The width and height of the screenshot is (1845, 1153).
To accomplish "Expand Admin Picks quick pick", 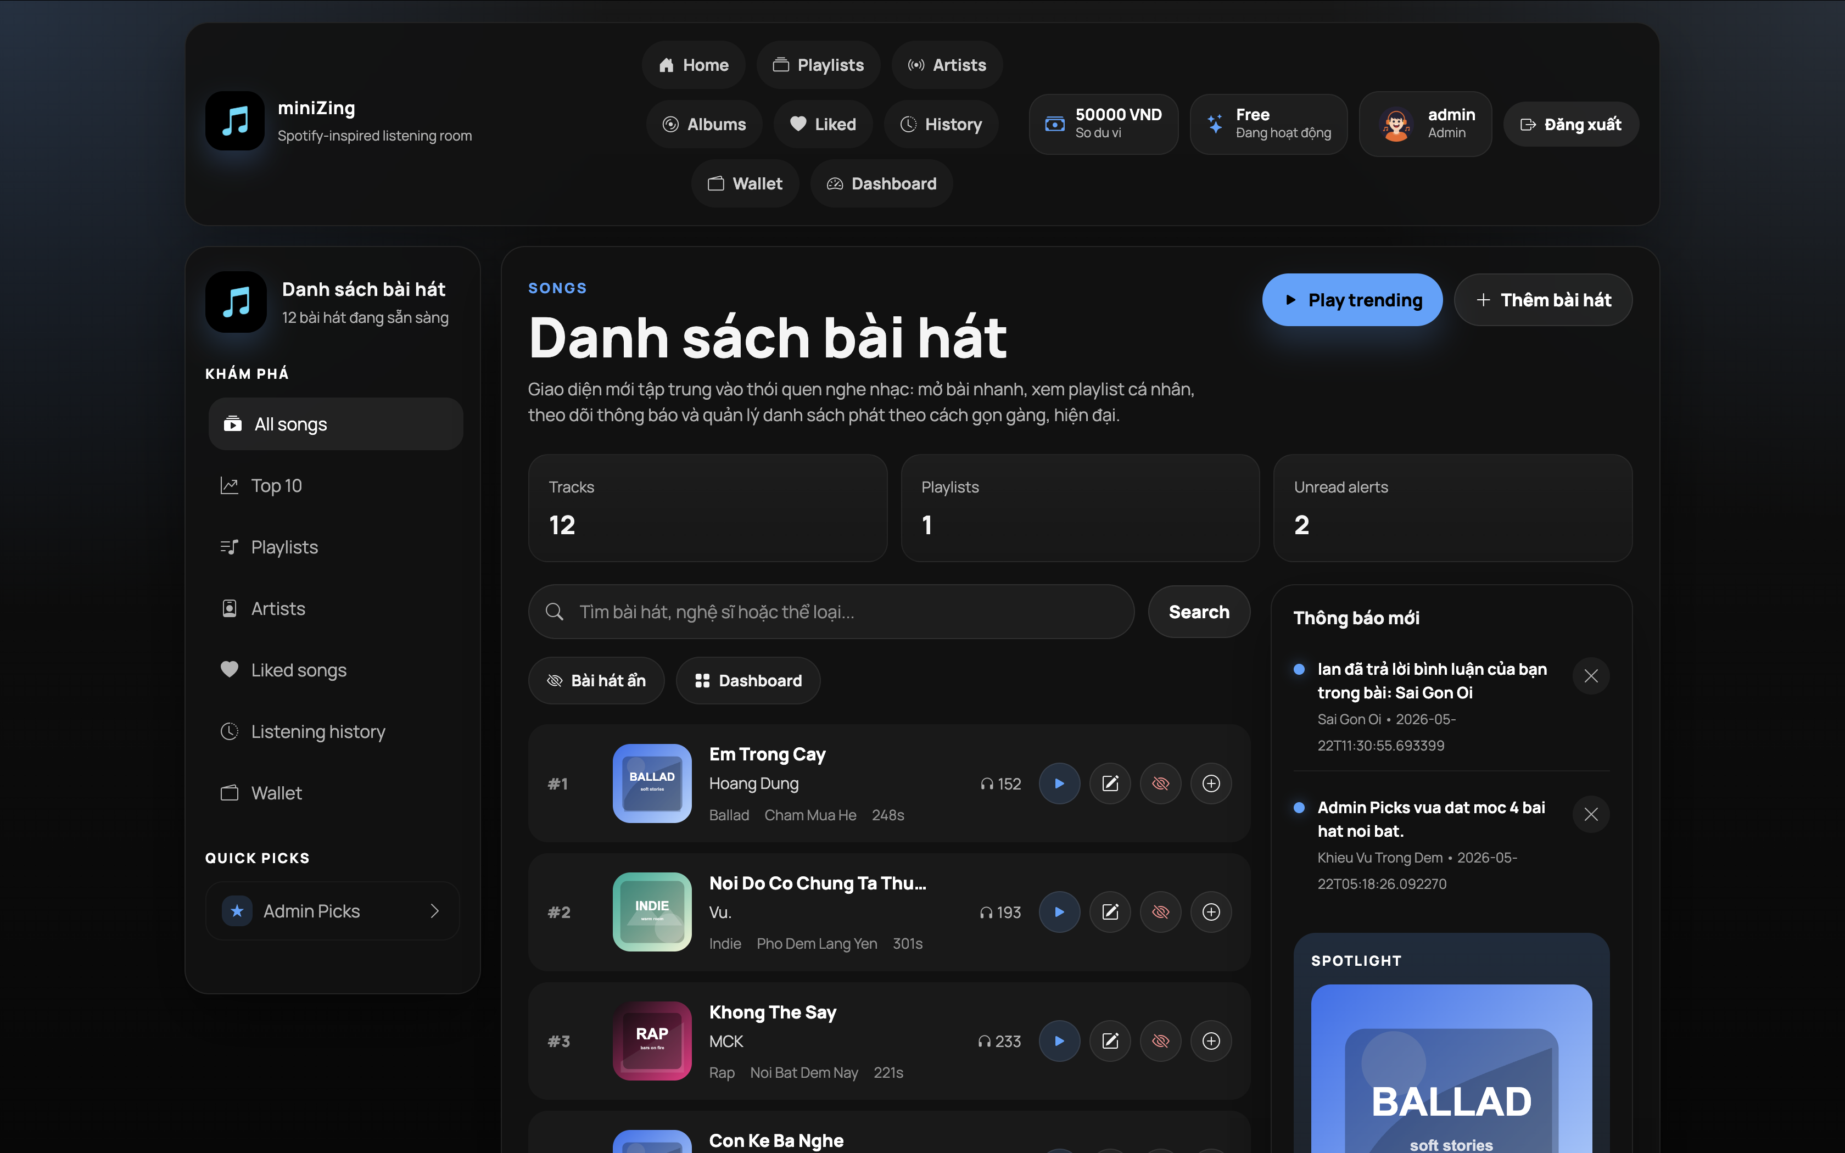I will tap(332, 911).
